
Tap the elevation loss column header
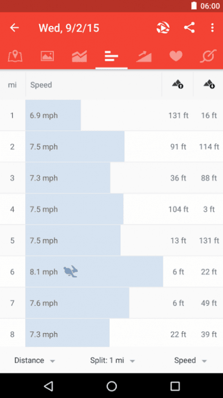click(x=210, y=84)
